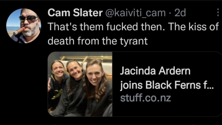This screenshot has width=222, height=125.
Task: Open the "Jacinda Ardern" headline line
Action: (155, 71)
